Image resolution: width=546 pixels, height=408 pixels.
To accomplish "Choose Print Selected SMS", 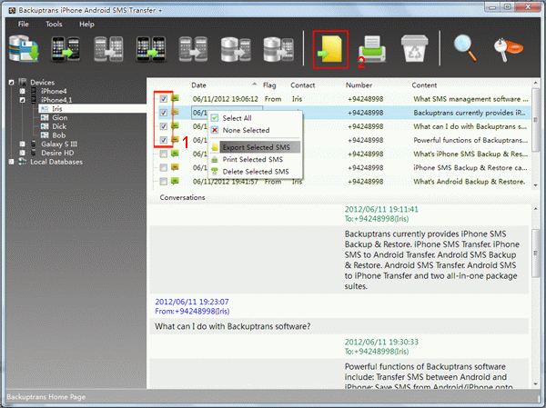I will pyautogui.click(x=255, y=159).
